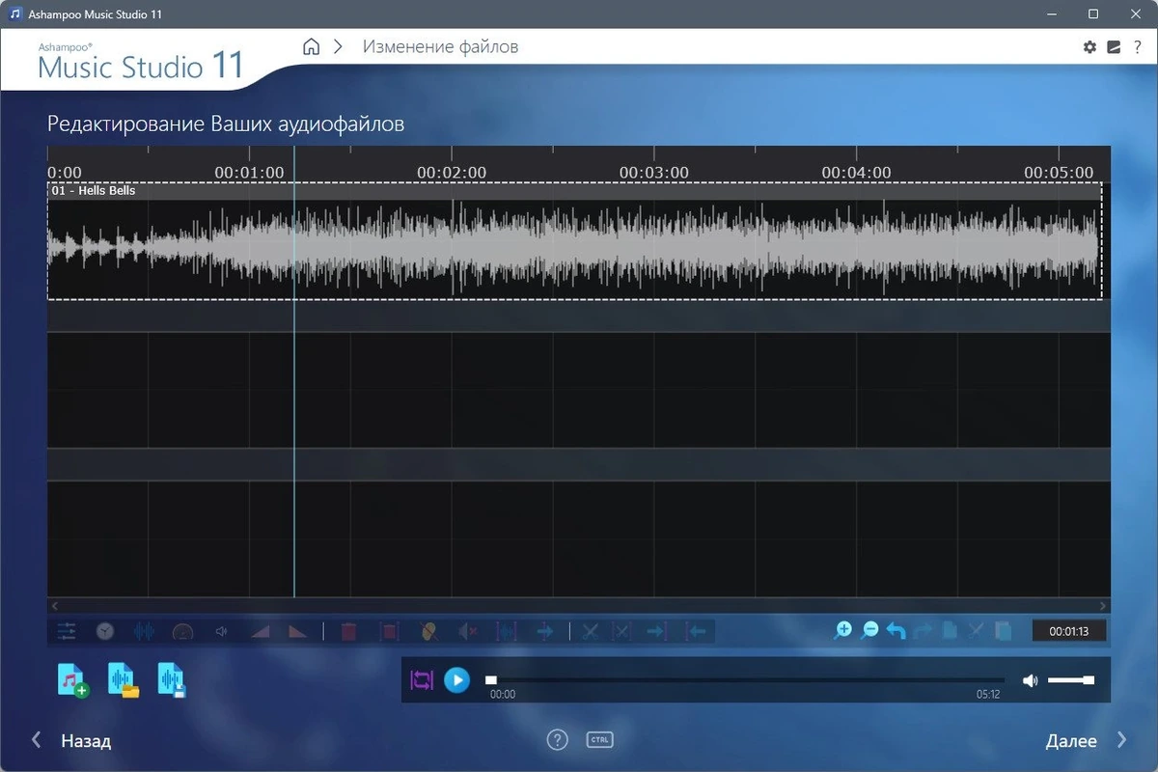Open the speedometer pitch tool
This screenshot has width=1158, height=772.
click(182, 632)
